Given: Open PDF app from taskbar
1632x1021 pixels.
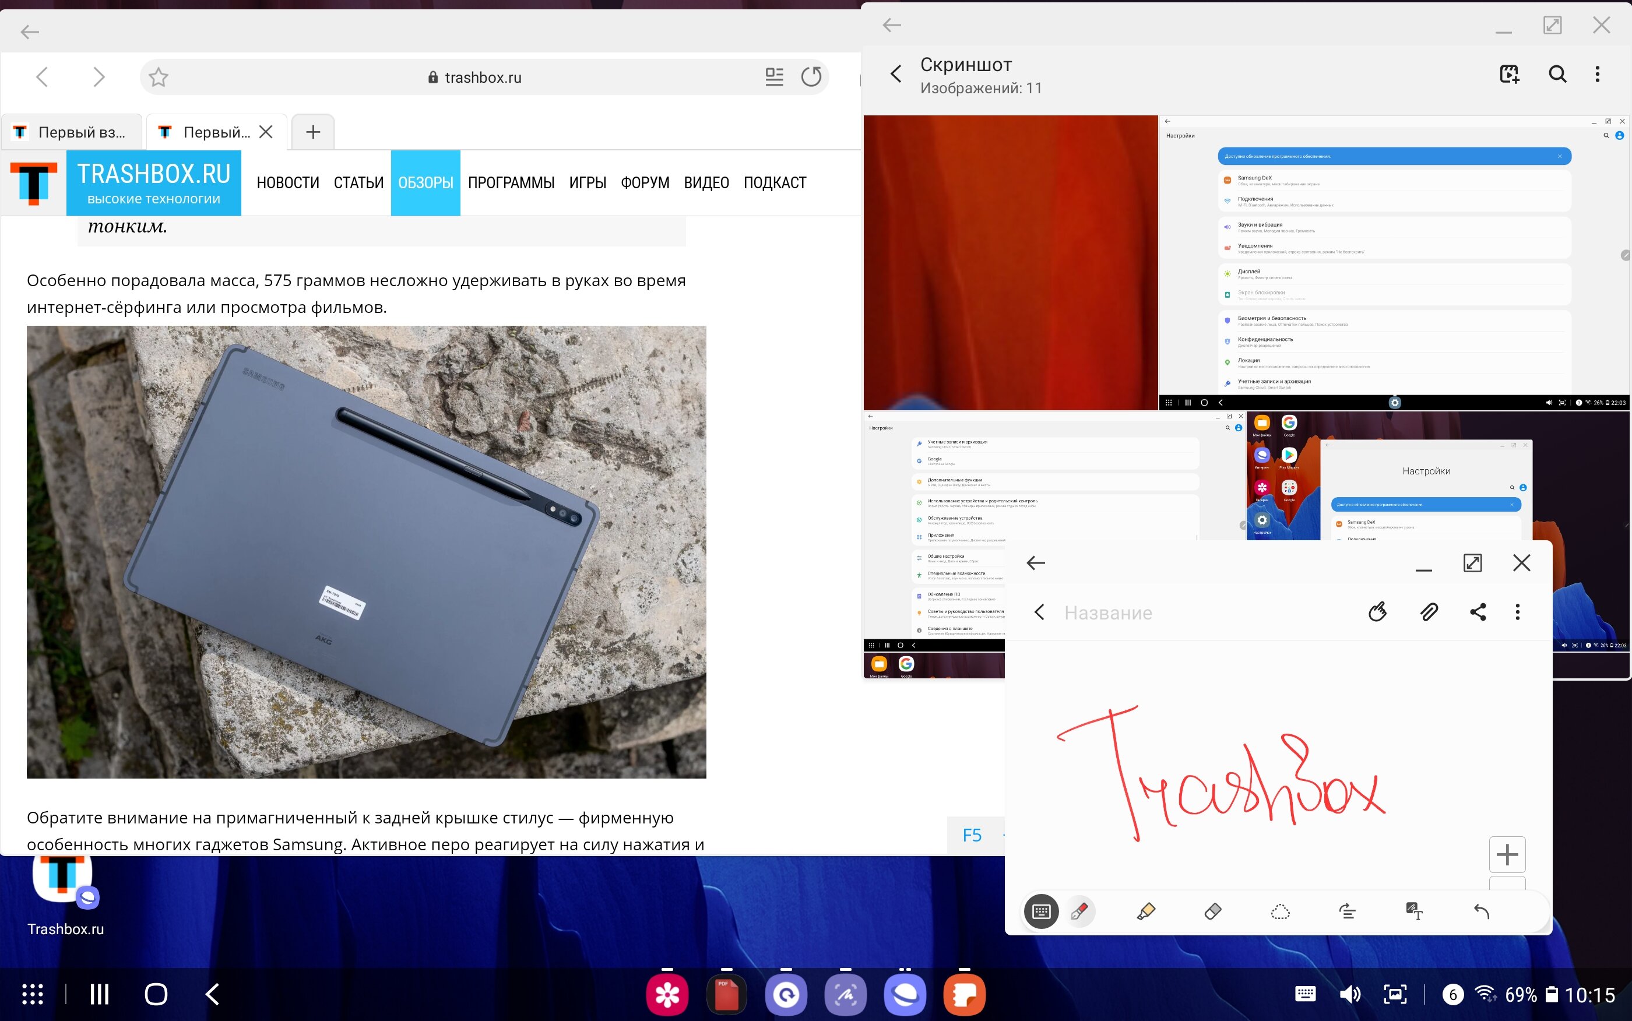Looking at the screenshot, I should (x=727, y=995).
